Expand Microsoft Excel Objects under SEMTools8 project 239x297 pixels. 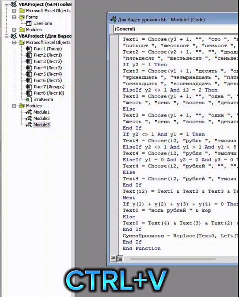14,11
